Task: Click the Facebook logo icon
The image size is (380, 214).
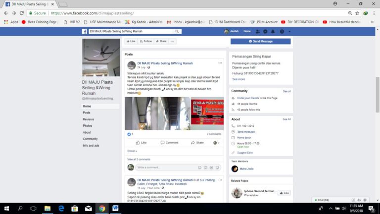Action: [85, 31]
